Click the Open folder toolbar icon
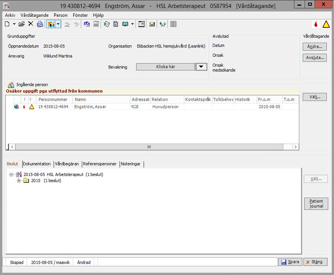The width and height of the screenshot is (334, 275). (x=21, y=24)
